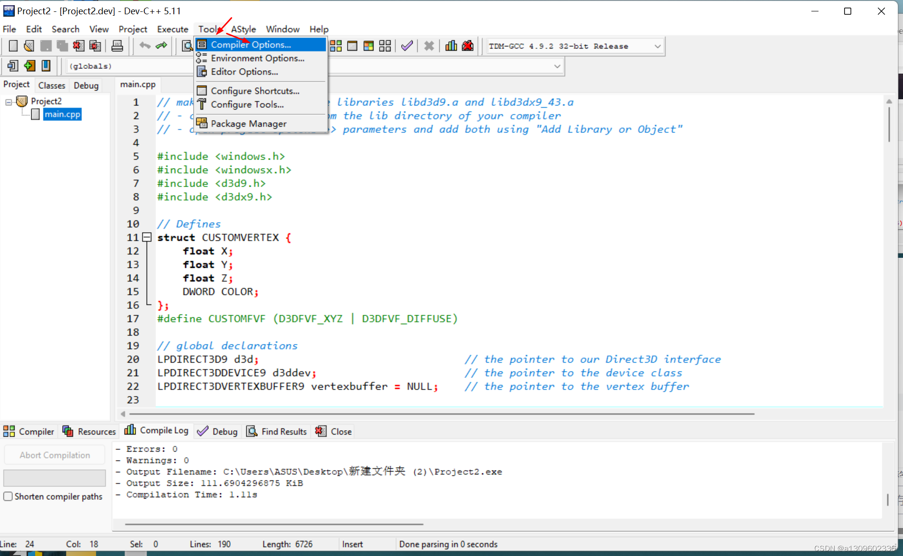Click the editor vertical scrollbar thumb
The width and height of the screenshot is (903, 556).
point(889,124)
